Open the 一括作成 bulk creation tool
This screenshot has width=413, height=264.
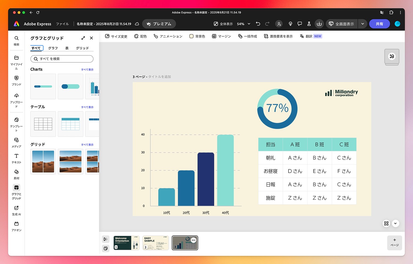(x=247, y=36)
